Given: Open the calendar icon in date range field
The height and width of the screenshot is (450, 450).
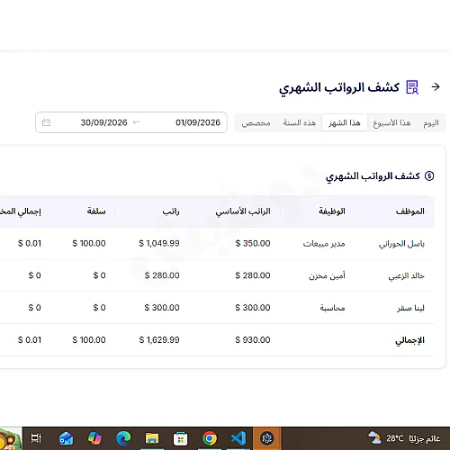Looking at the screenshot, I should 46,122.
